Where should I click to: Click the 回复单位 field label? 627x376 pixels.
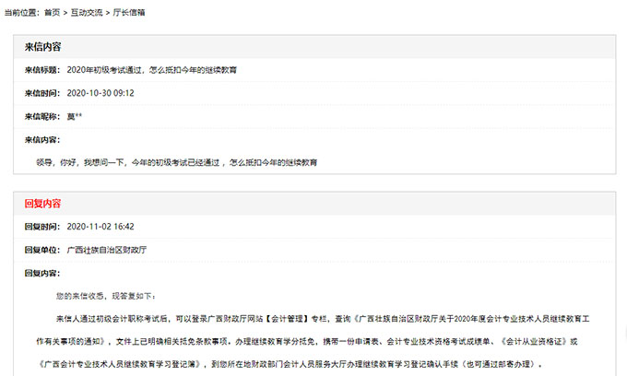tap(42, 250)
